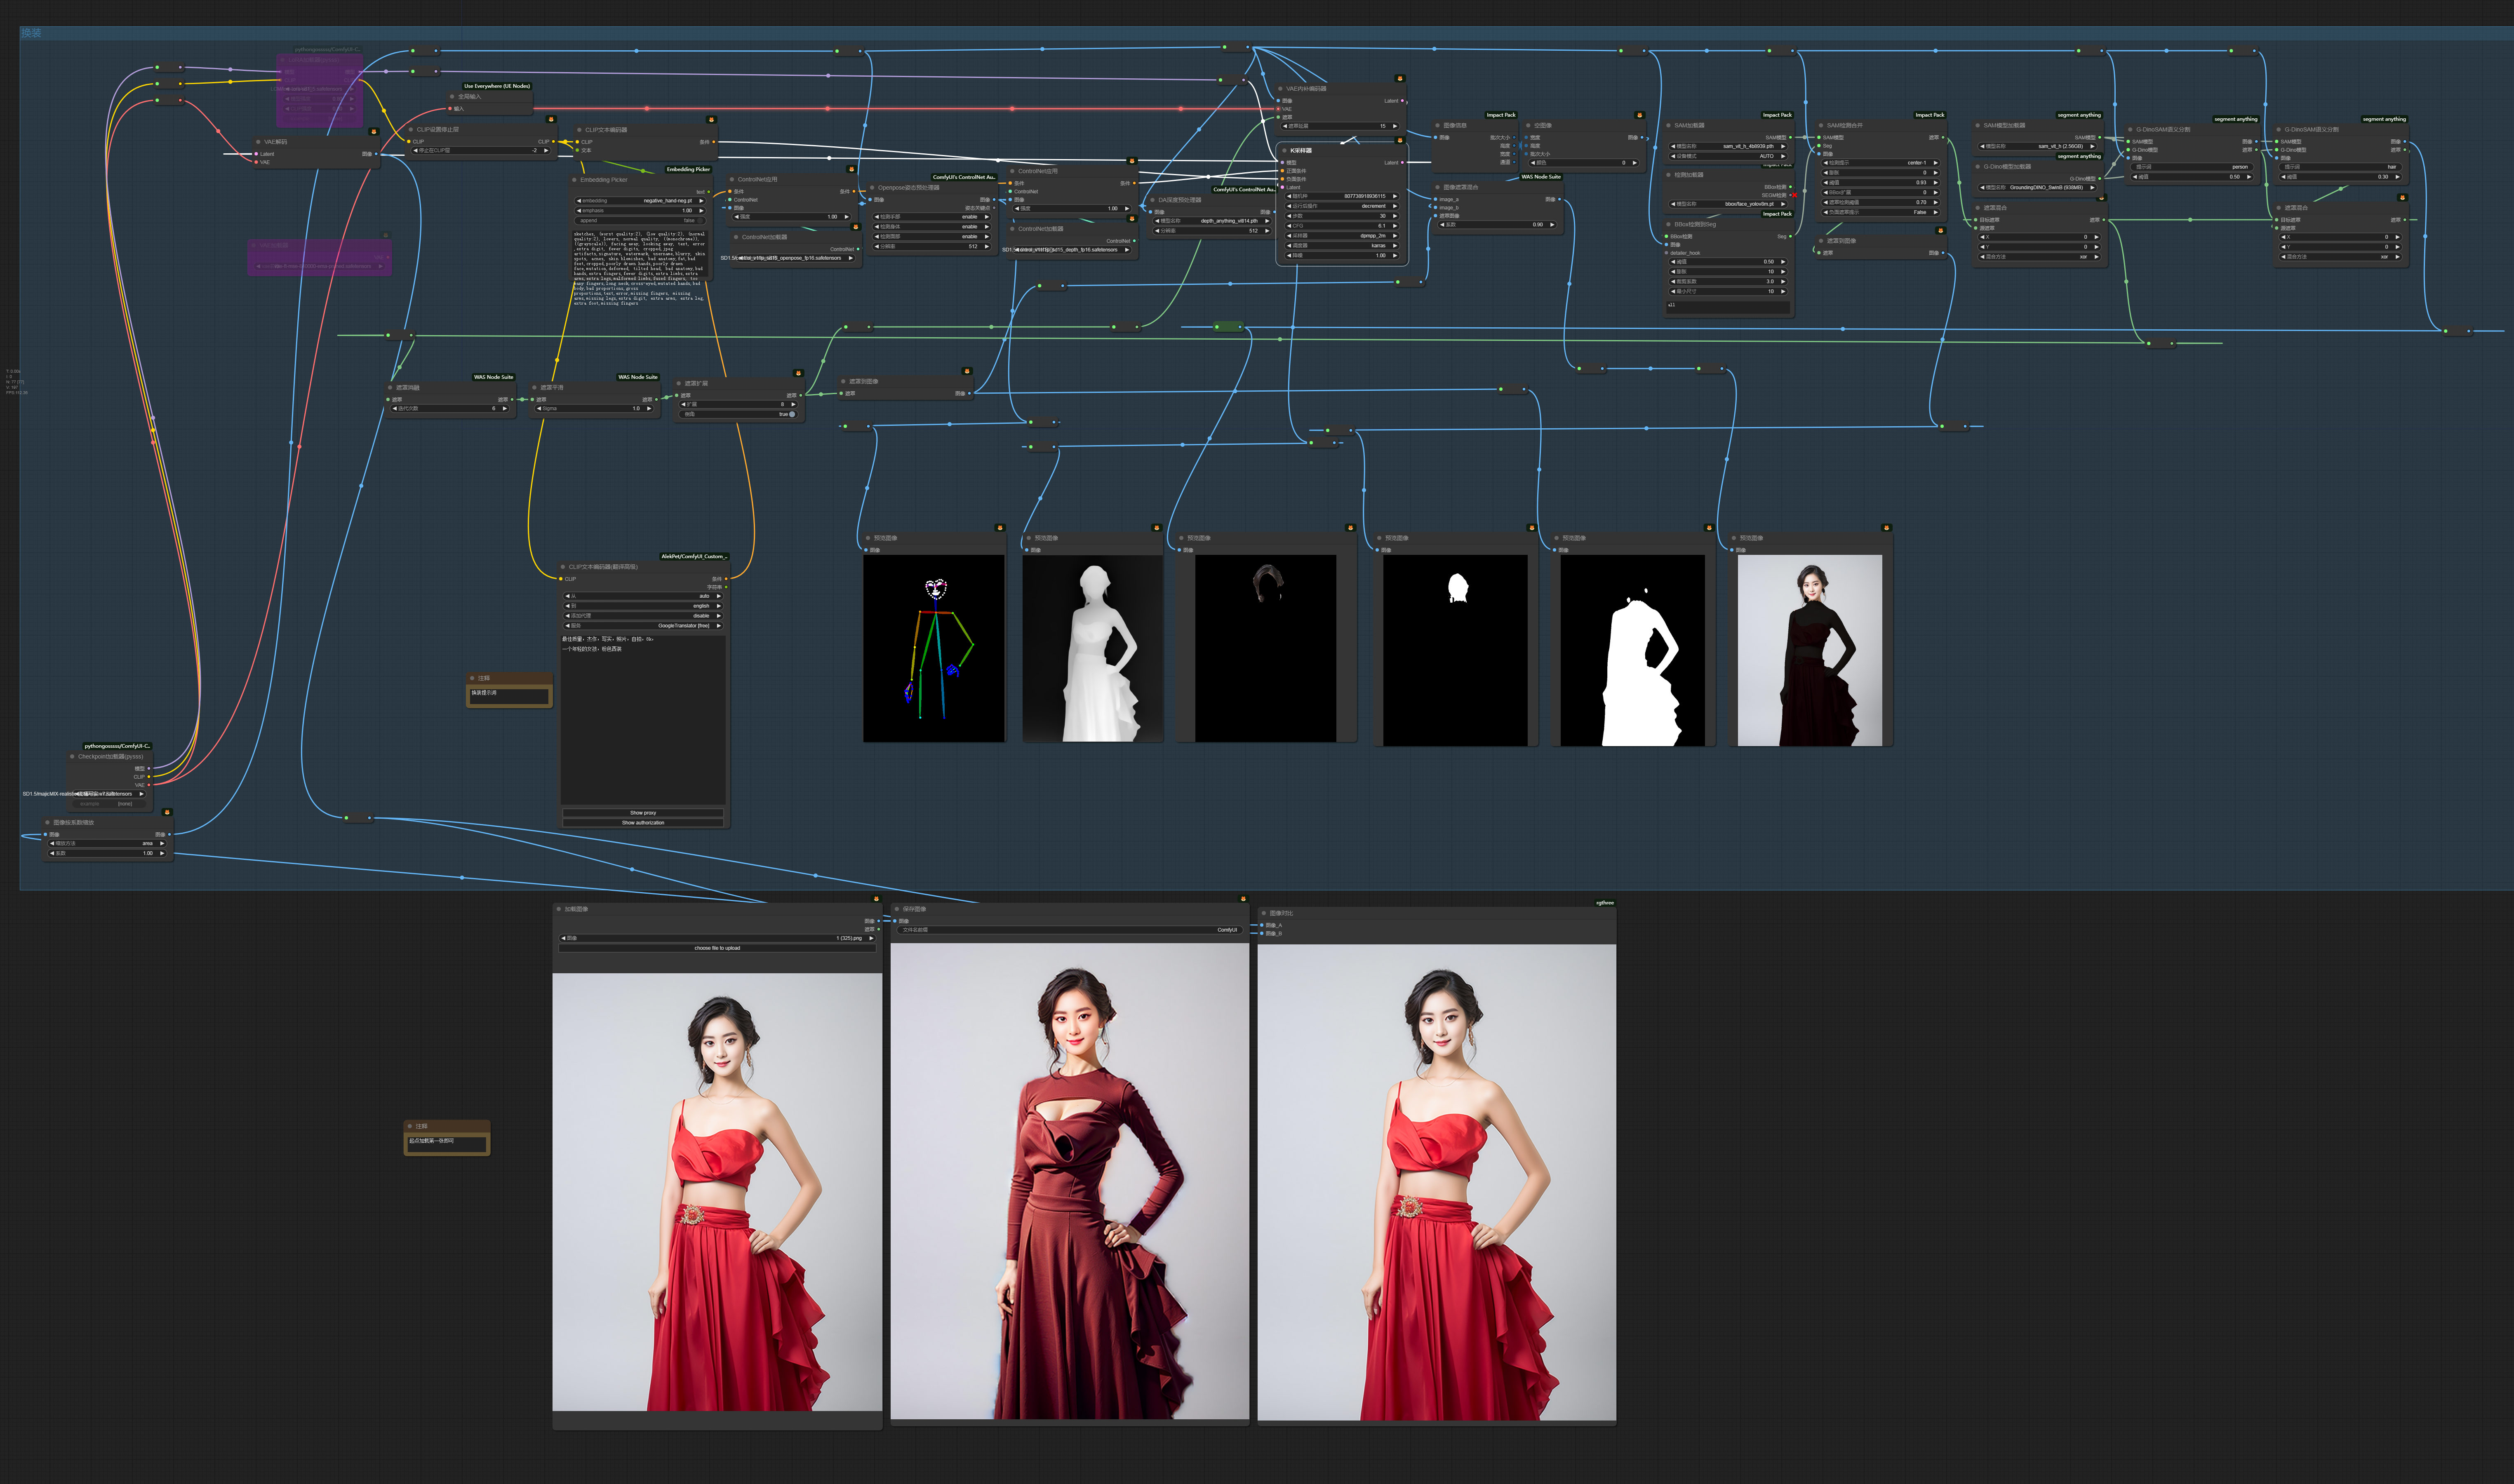The image size is (2514, 1484).
Task: Click fox badge on first 遮罩混合 node
Action: click(x=2102, y=197)
